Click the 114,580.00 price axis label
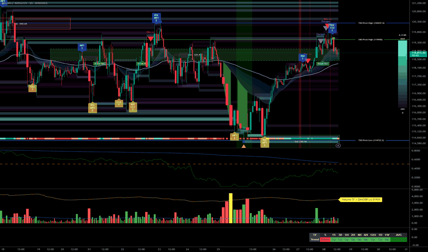This screenshot has width=428, height=252. click(x=419, y=143)
